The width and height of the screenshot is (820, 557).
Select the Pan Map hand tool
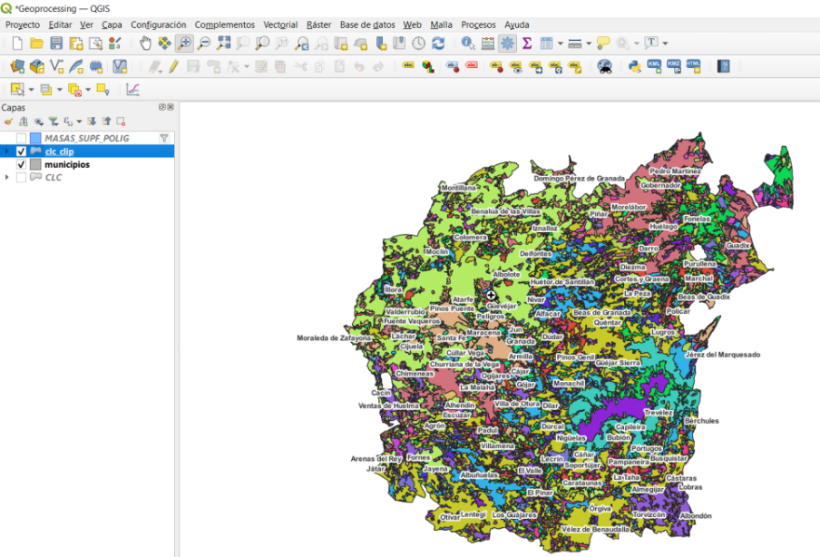pyautogui.click(x=145, y=43)
